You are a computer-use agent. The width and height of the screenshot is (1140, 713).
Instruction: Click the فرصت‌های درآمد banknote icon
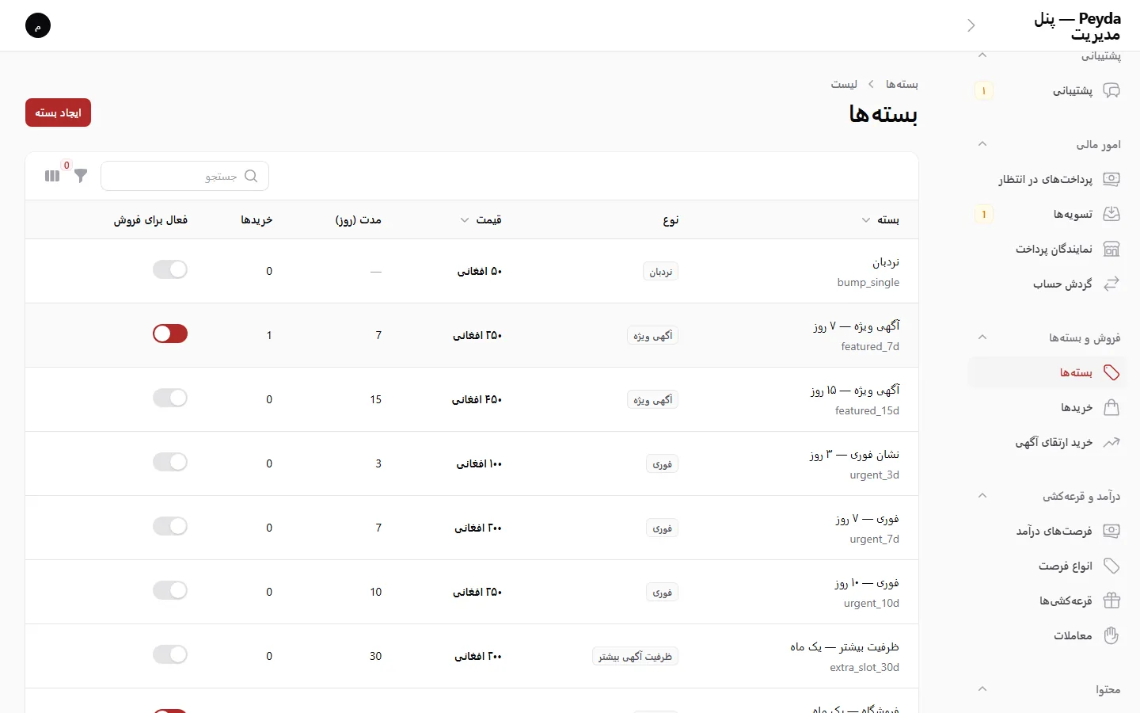[x=1111, y=531]
